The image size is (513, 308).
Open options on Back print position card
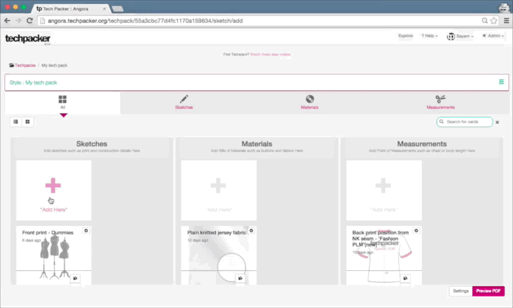(x=416, y=230)
